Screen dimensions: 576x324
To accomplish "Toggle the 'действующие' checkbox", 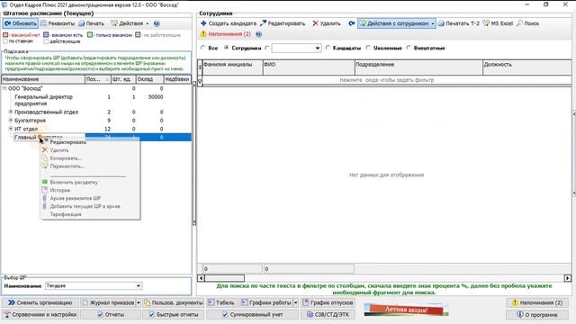I will [46, 41].
